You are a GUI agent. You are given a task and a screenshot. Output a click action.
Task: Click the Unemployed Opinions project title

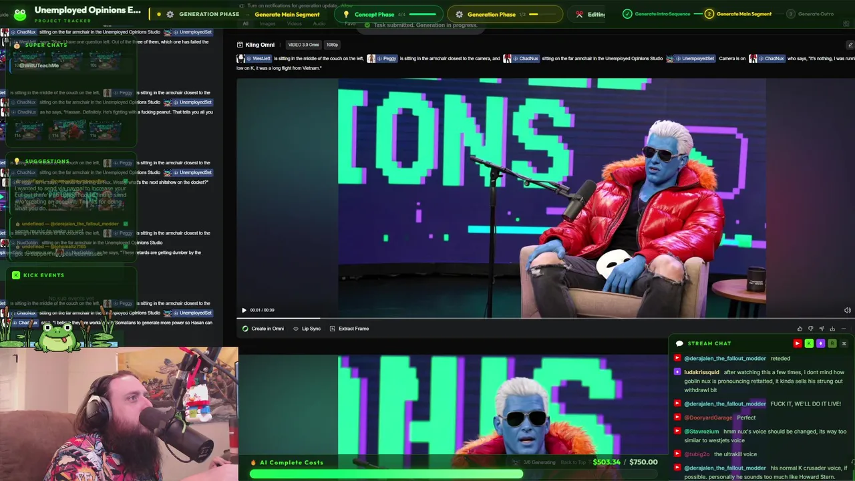[88, 10]
